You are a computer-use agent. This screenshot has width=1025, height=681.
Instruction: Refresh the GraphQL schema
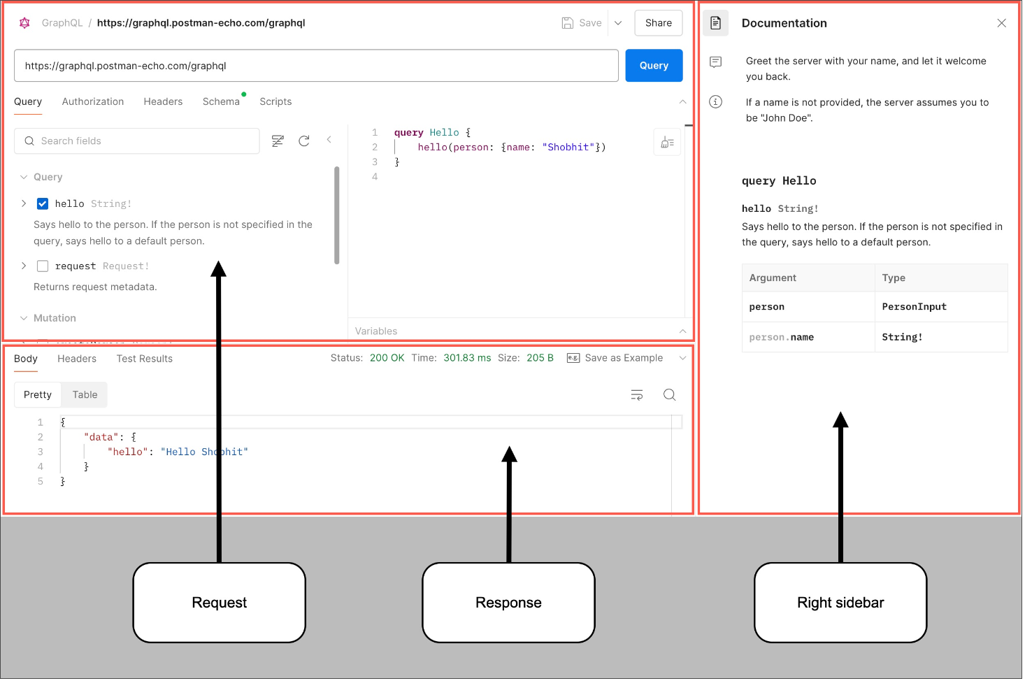(x=304, y=141)
